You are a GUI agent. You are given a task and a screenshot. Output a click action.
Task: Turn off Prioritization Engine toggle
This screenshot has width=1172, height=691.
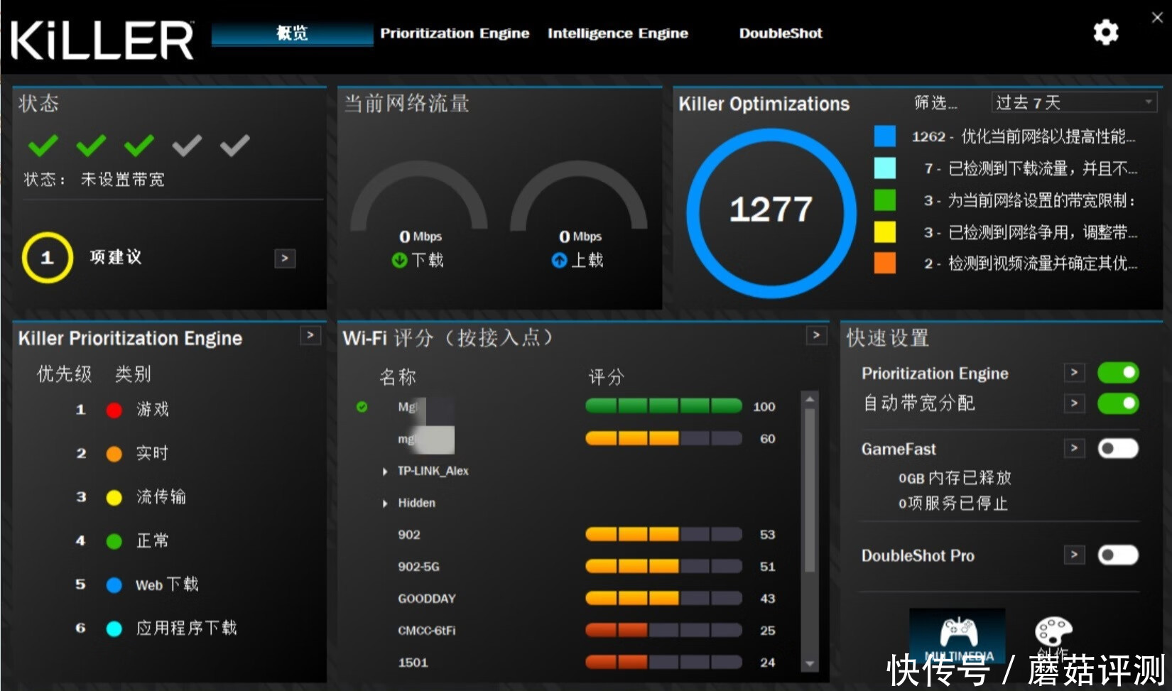click(x=1118, y=373)
